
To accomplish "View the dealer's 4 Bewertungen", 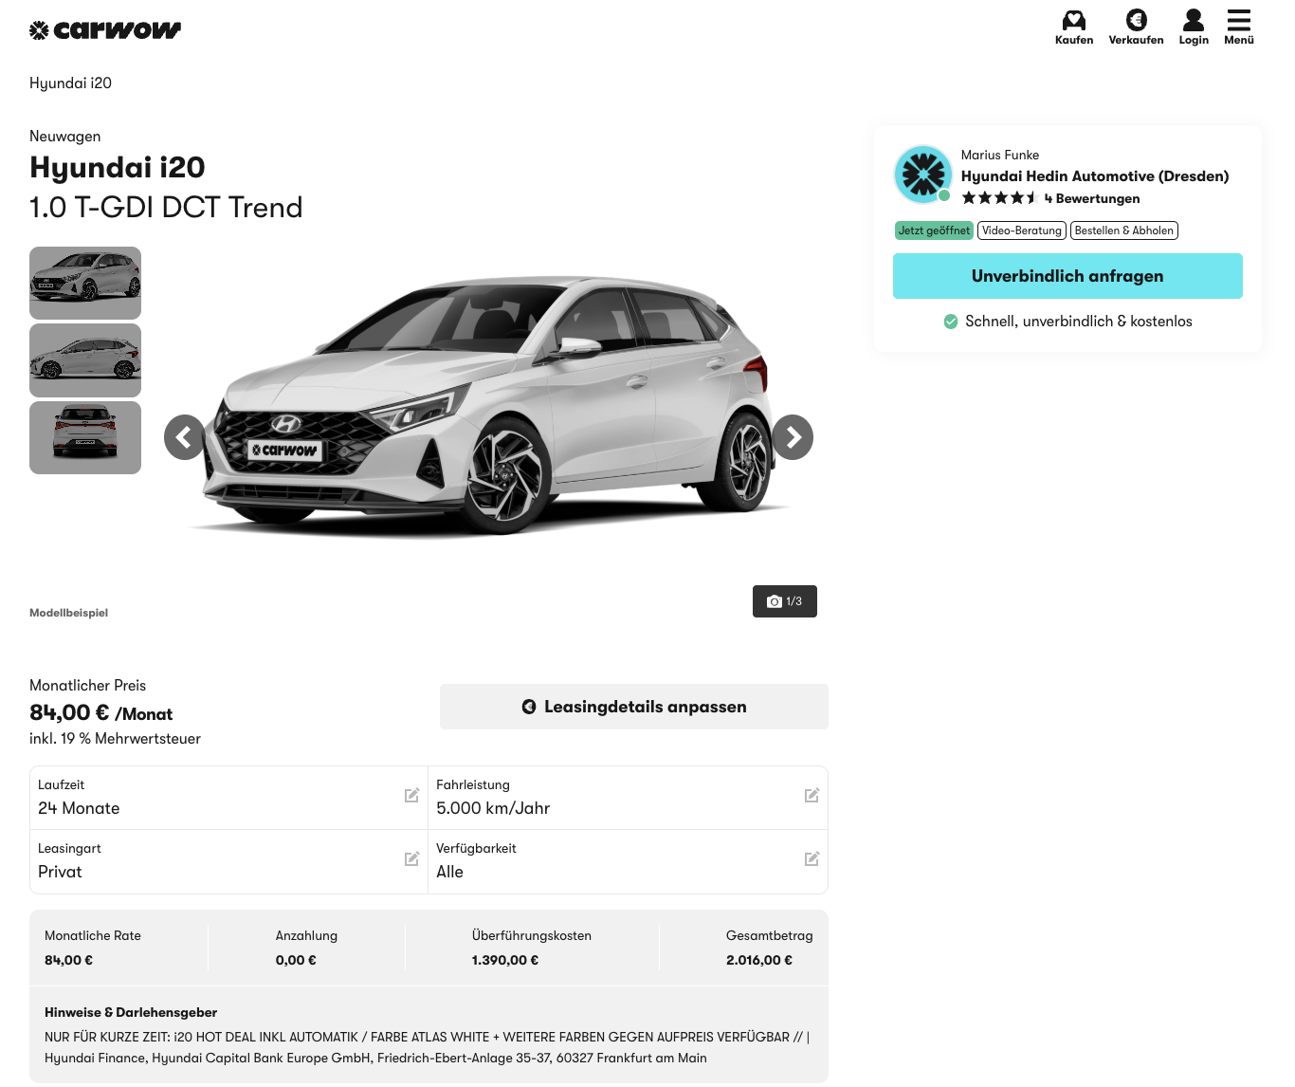I will [x=1092, y=198].
